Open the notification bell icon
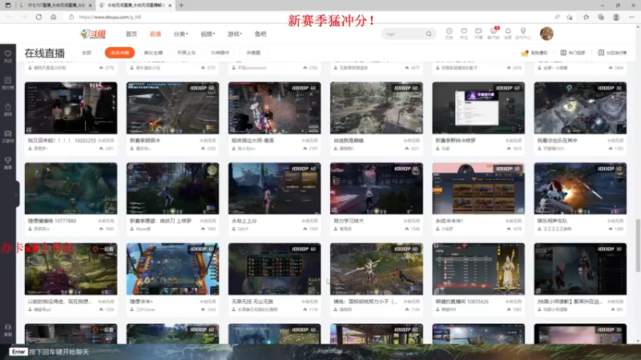 click(508, 34)
